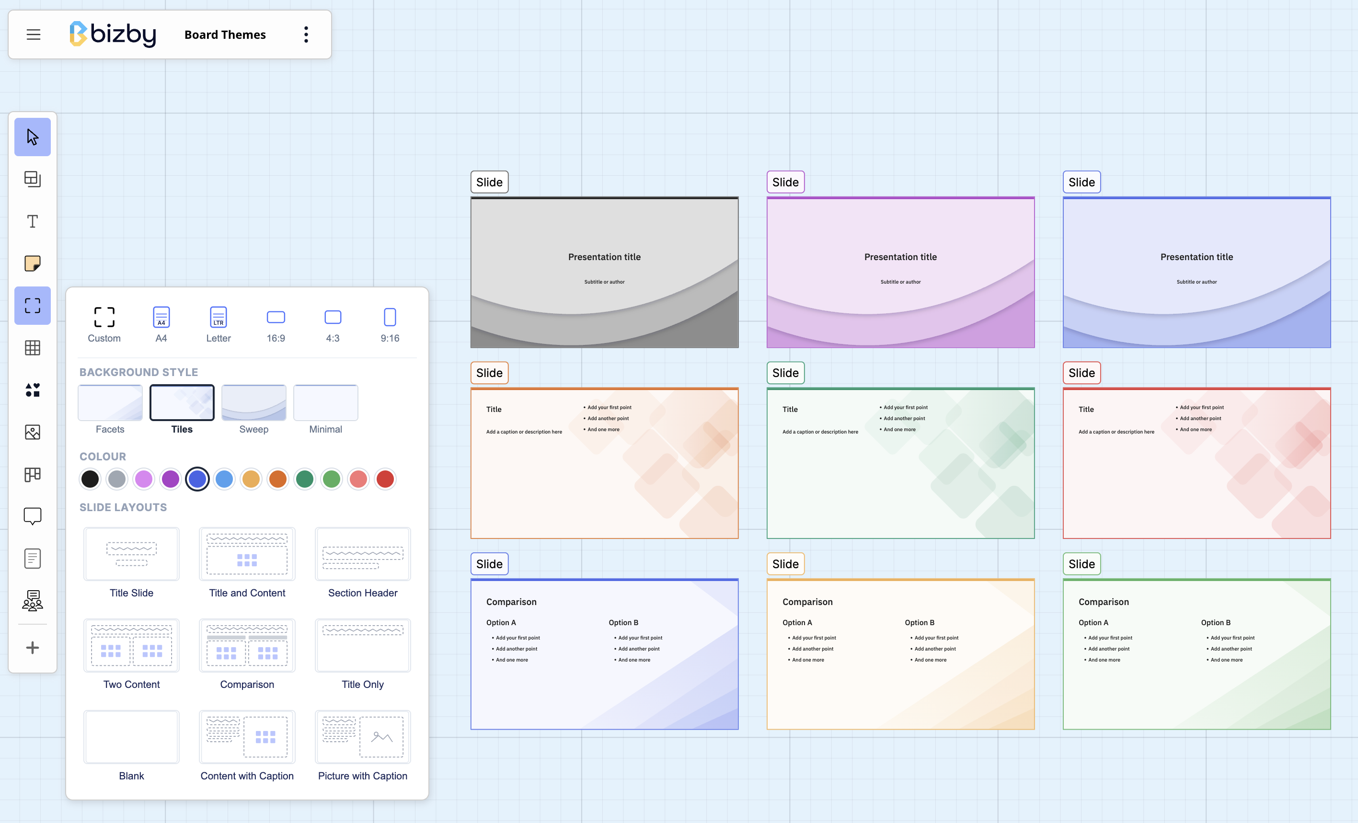Select the table grid tool
This screenshot has height=823, width=1358.
(33, 348)
